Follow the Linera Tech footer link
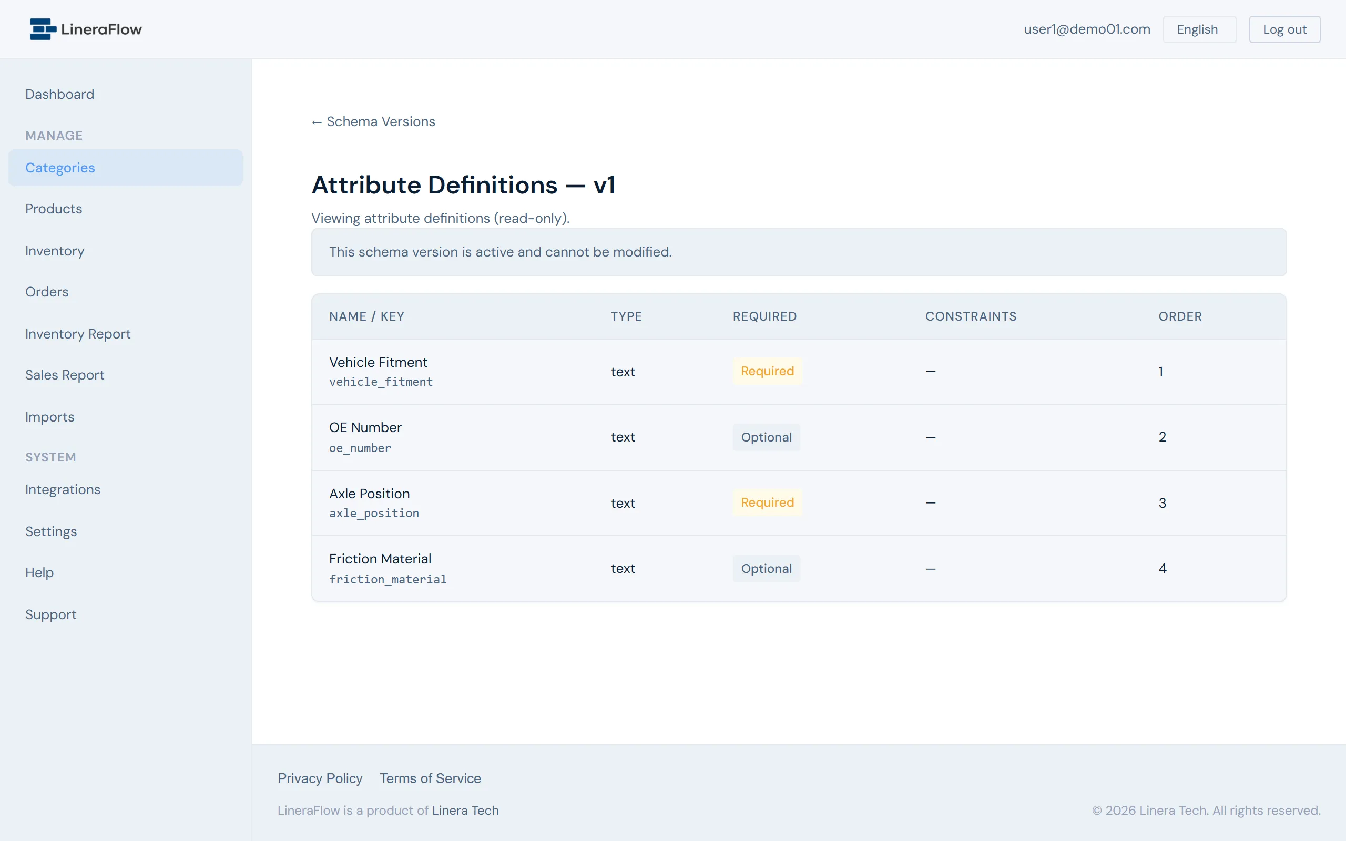Image resolution: width=1346 pixels, height=841 pixels. (465, 811)
